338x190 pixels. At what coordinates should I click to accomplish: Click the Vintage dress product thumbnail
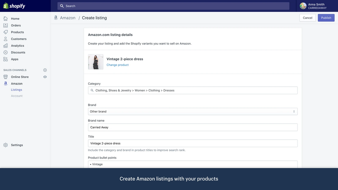(96, 62)
